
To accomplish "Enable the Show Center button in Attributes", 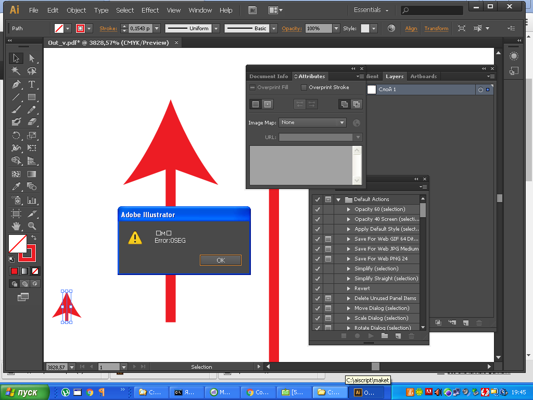I will (x=268, y=104).
